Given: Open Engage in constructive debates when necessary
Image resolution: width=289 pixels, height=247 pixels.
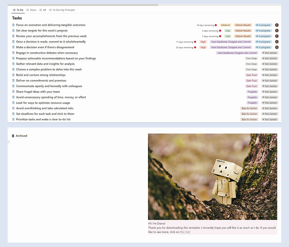Looking at the screenshot, I should (x=47, y=53).
